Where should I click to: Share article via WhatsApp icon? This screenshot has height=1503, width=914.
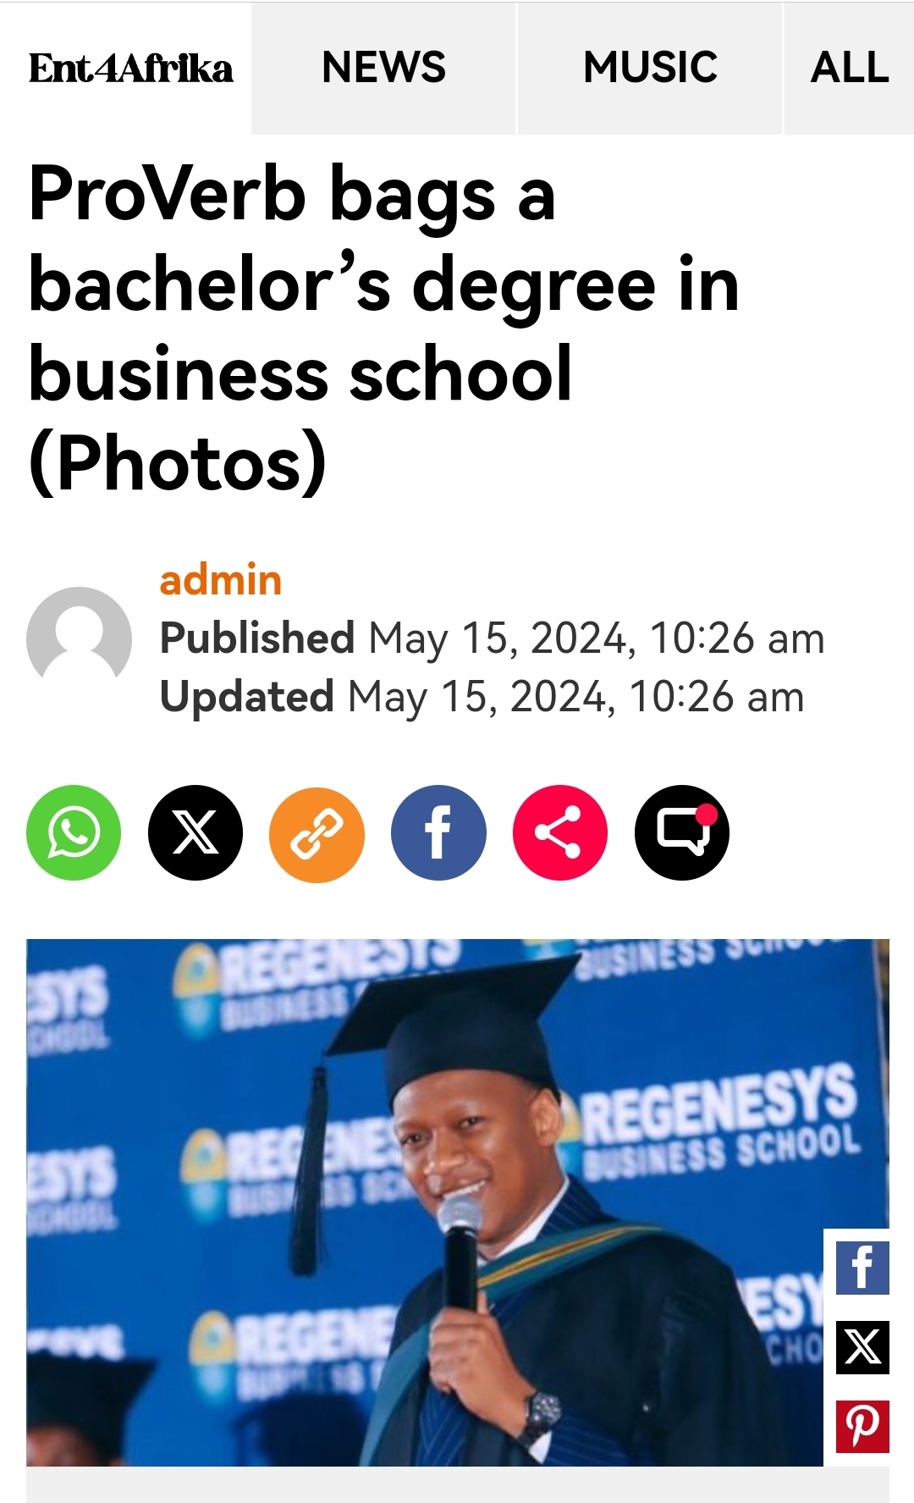click(74, 833)
